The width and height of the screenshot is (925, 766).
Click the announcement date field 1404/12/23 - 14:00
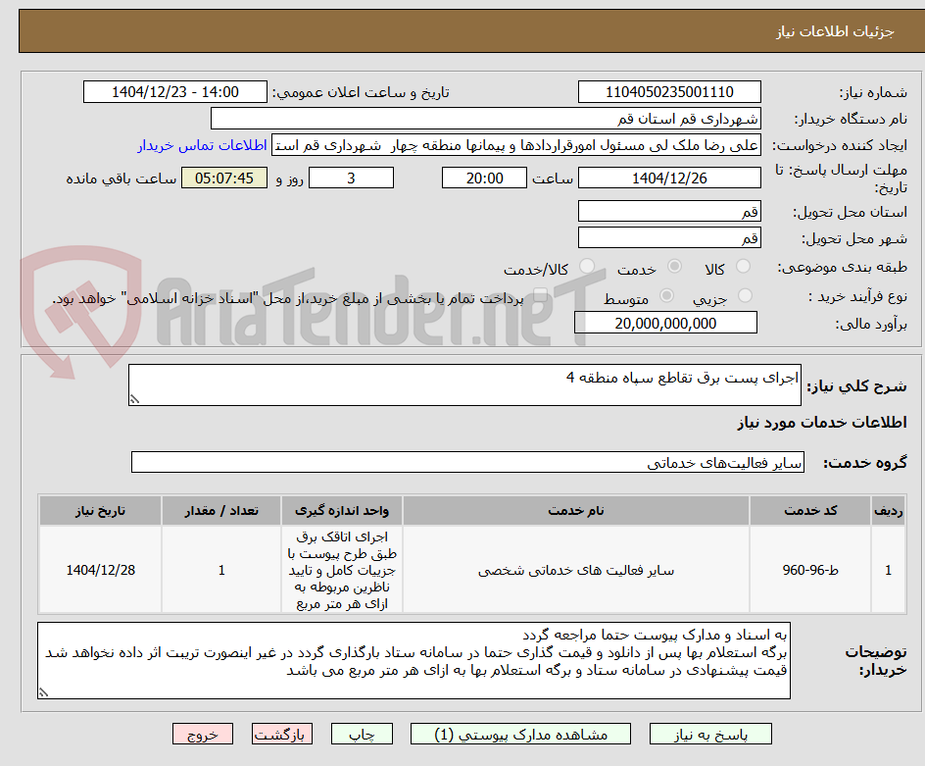175,92
